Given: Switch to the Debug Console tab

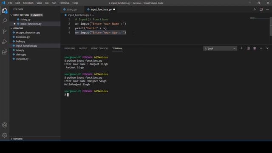Looking at the screenshot, I should pos(99,48).
